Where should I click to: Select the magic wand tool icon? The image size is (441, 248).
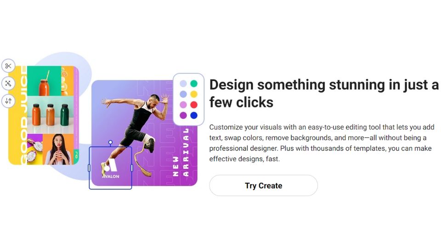8,84
